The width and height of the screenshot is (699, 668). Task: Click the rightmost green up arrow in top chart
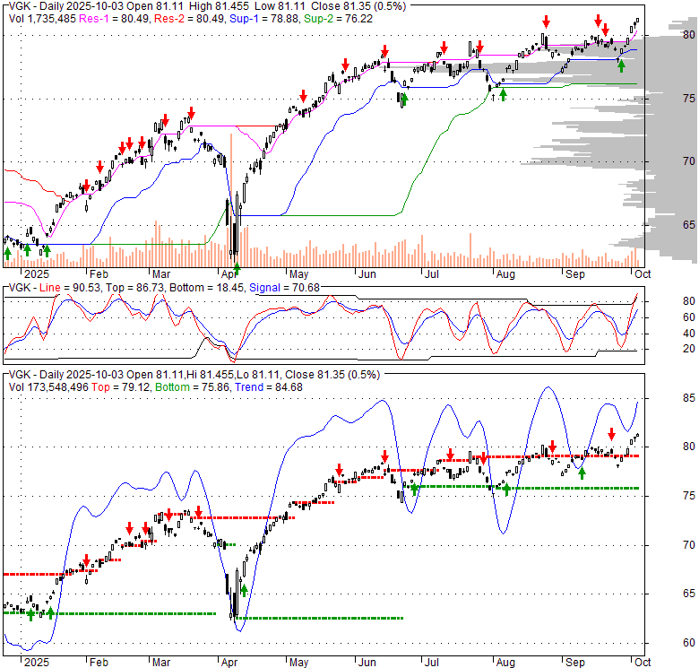(621, 66)
